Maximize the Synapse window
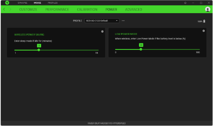The height and width of the screenshot is (126, 213). (x=201, y=3)
